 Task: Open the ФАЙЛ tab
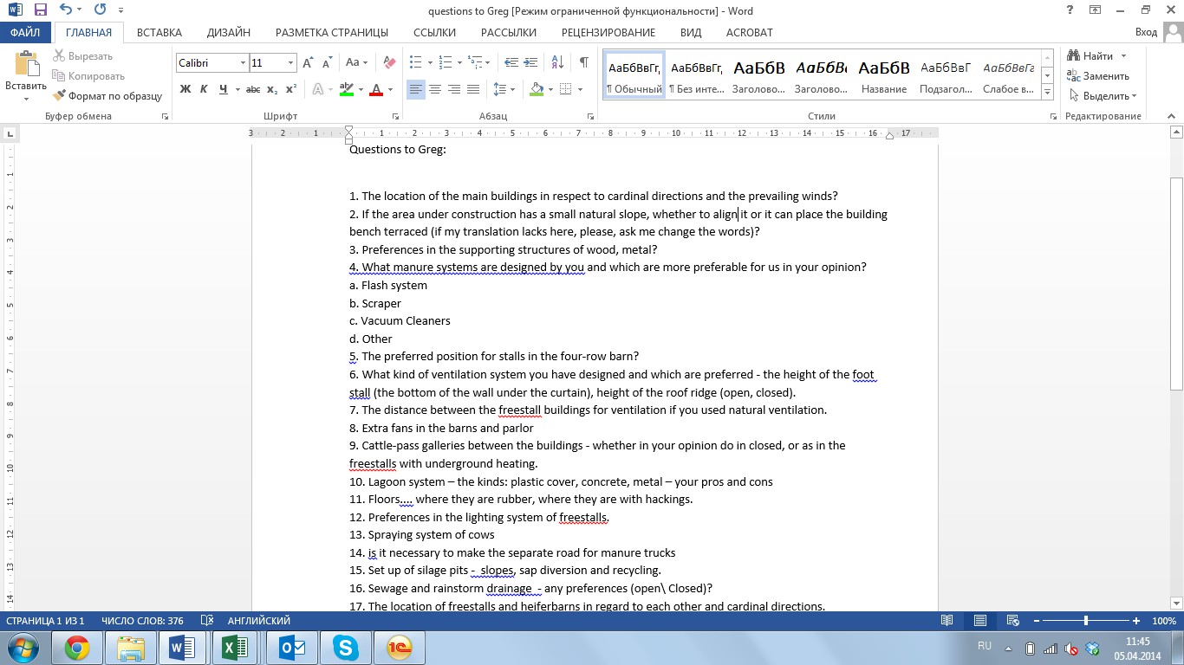click(26, 33)
